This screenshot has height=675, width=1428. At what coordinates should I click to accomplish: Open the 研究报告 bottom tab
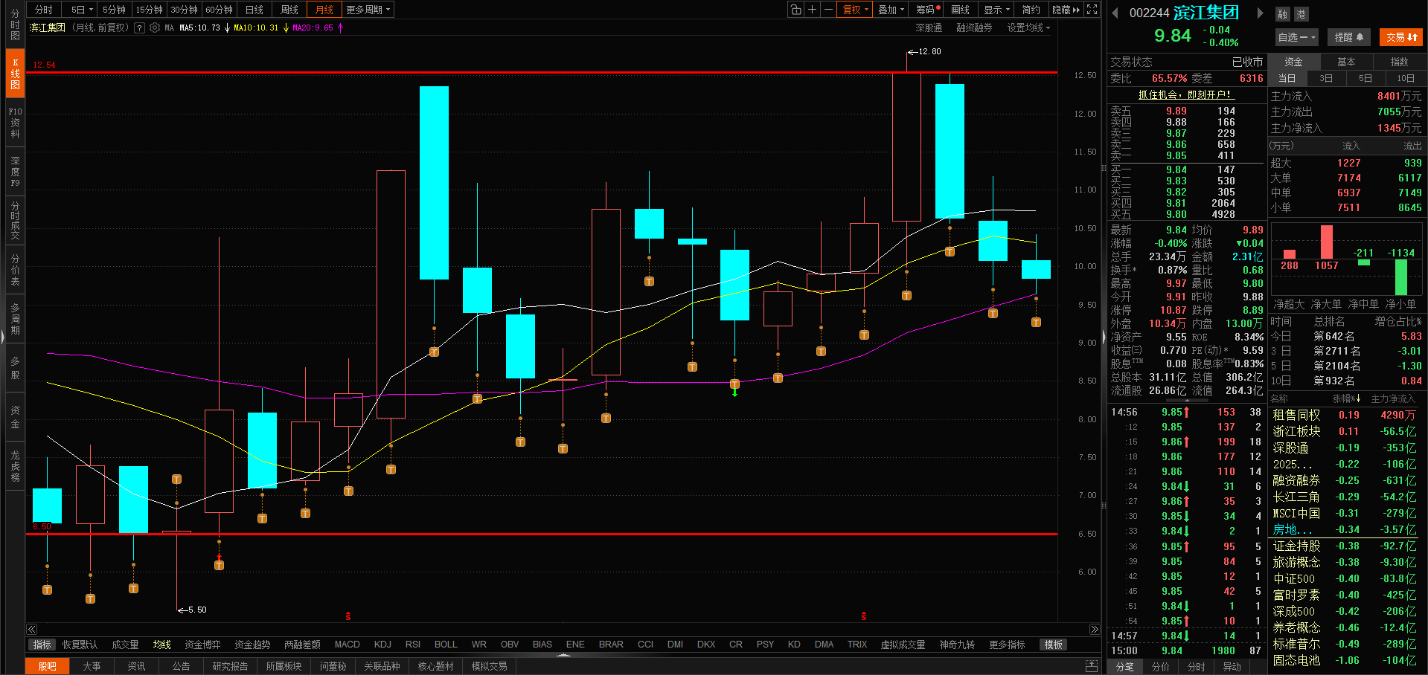[230, 666]
